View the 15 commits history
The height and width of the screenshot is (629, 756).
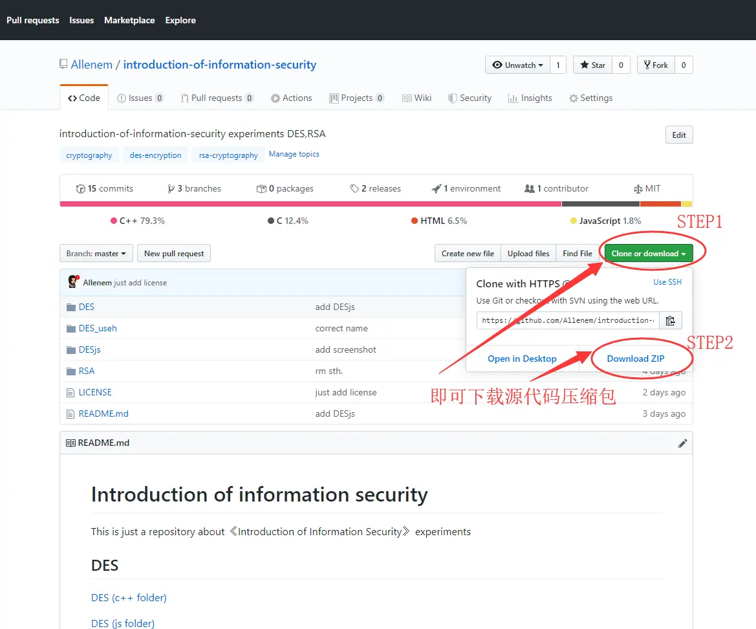point(104,188)
